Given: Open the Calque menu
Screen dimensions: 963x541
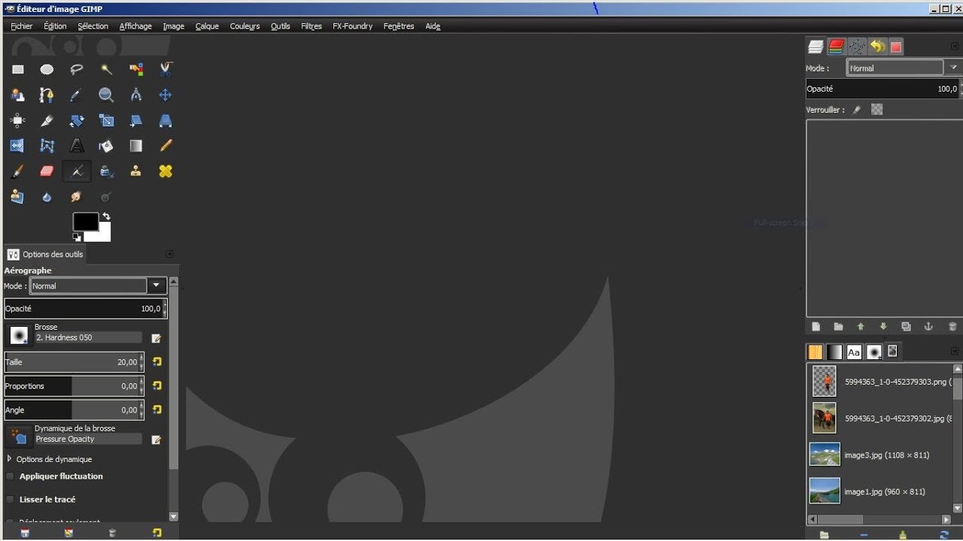Looking at the screenshot, I should coord(207,26).
